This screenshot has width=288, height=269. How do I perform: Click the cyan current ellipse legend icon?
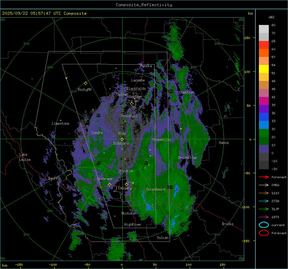(264, 225)
